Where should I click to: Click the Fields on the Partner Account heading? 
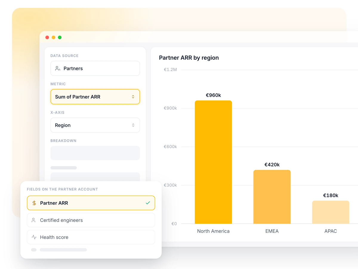[62, 189]
